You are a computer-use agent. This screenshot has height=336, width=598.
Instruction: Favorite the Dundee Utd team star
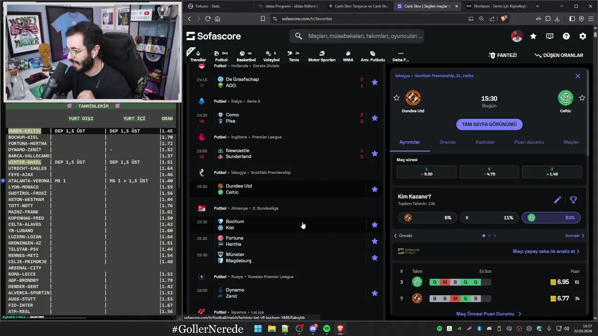pyautogui.click(x=397, y=98)
